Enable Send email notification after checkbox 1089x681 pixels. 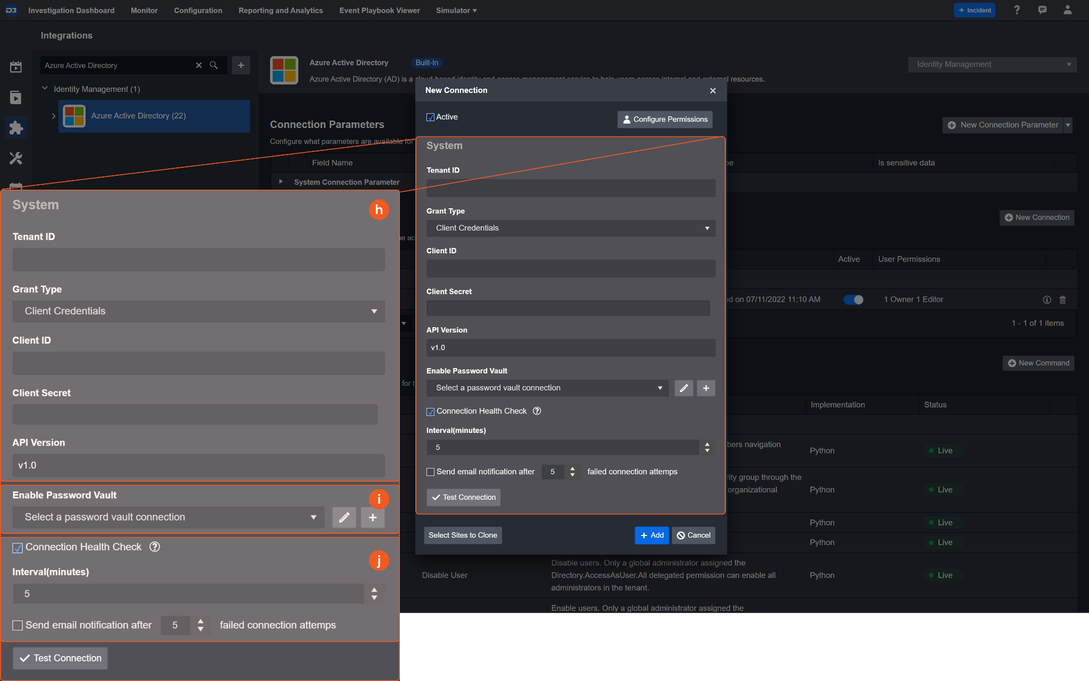[x=431, y=472]
